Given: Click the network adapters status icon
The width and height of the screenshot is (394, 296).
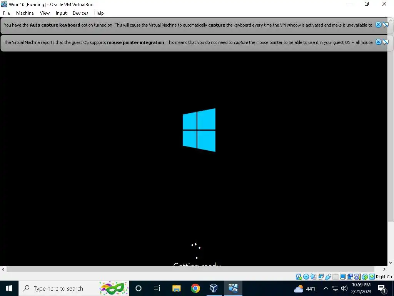Looking at the screenshot, I should [x=321, y=277].
